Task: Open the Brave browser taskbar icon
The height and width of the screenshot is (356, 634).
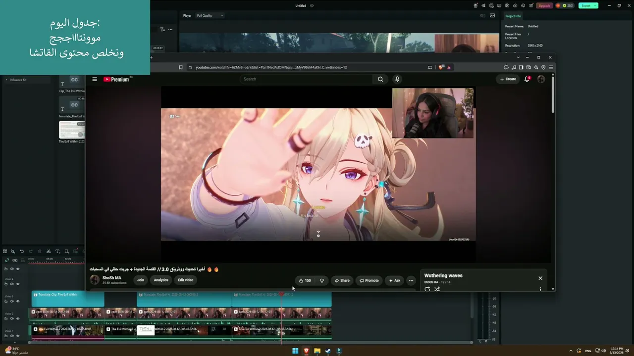Action: coord(306,351)
